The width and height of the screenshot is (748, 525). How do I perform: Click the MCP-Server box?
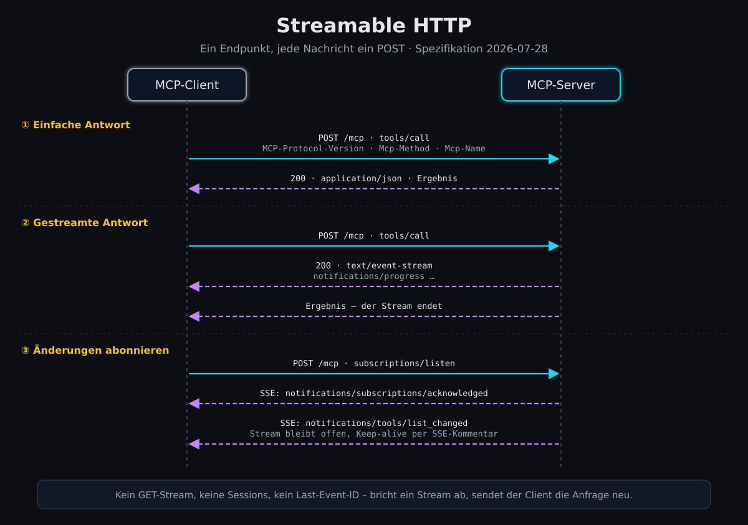(561, 85)
